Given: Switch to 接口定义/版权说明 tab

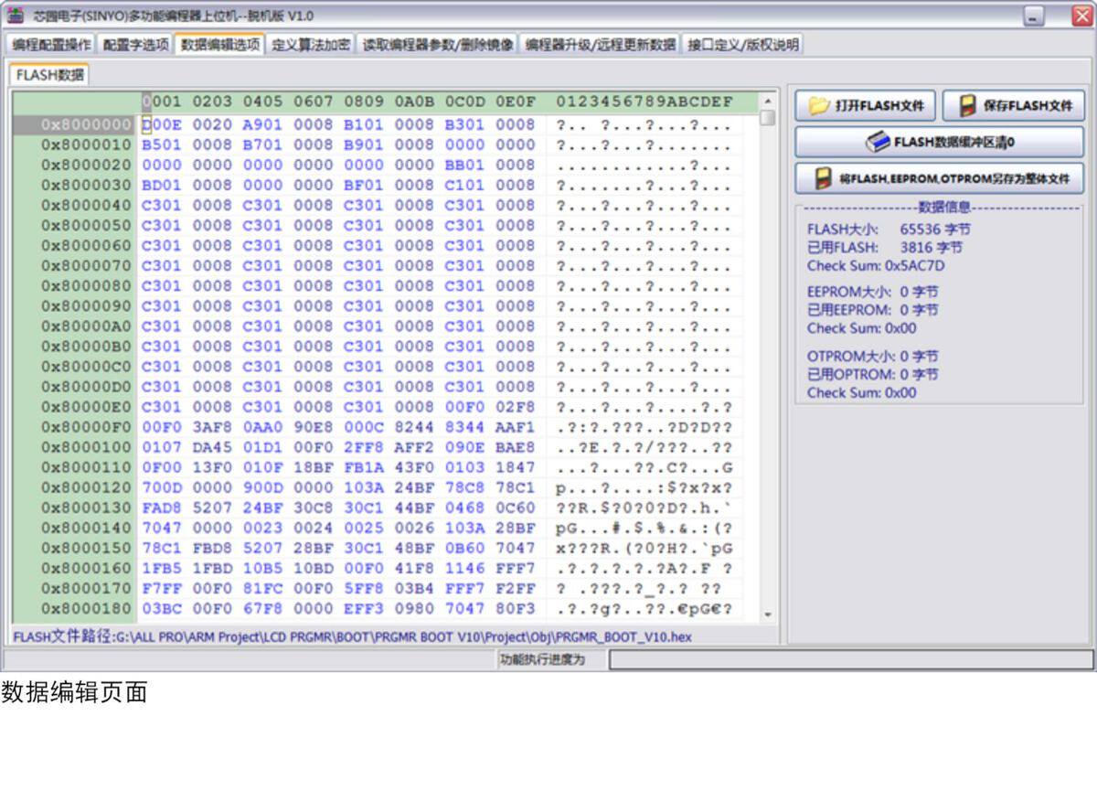Looking at the screenshot, I should point(742,44).
